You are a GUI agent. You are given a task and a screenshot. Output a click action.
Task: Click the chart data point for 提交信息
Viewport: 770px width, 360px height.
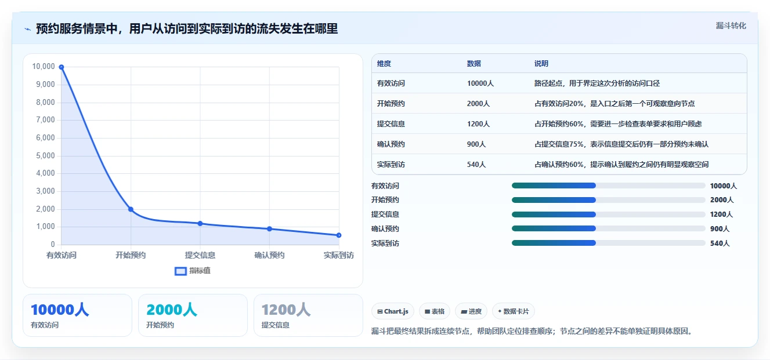(x=200, y=223)
